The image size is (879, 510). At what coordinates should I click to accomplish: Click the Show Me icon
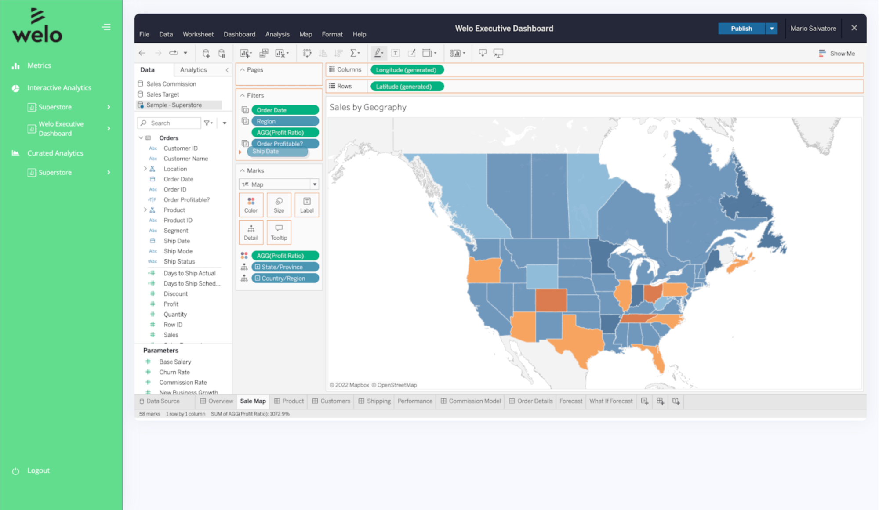coord(822,53)
